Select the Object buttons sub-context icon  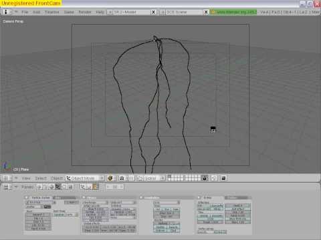click(83, 187)
